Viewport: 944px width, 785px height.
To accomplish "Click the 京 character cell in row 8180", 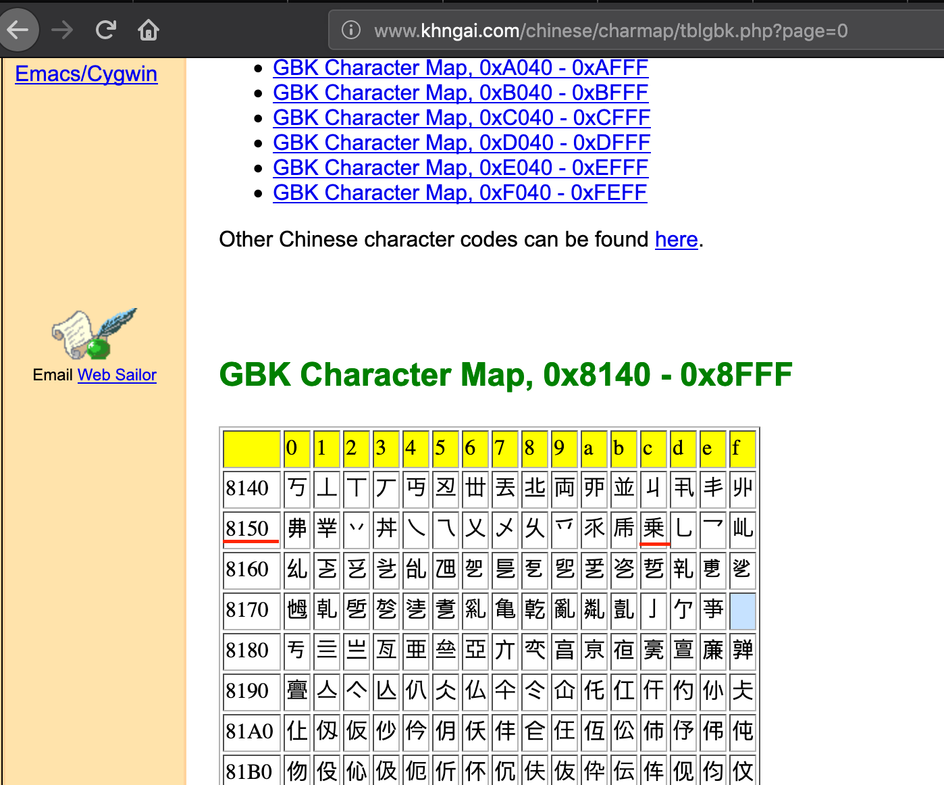I will coord(594,651).
